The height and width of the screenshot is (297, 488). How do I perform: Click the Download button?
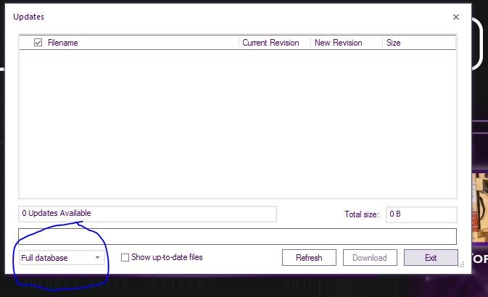[x=370, y=258]
